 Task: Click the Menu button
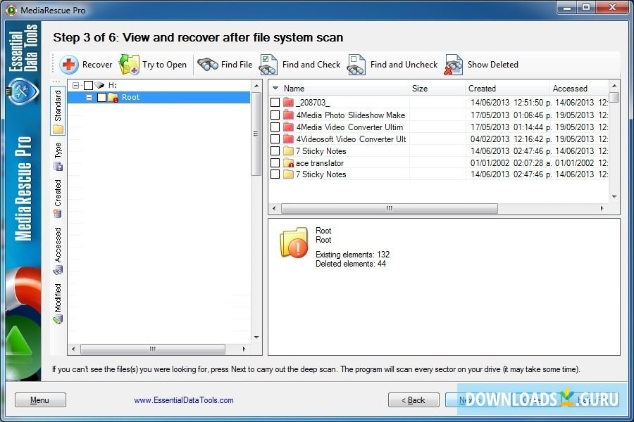[x=40, y=400]
